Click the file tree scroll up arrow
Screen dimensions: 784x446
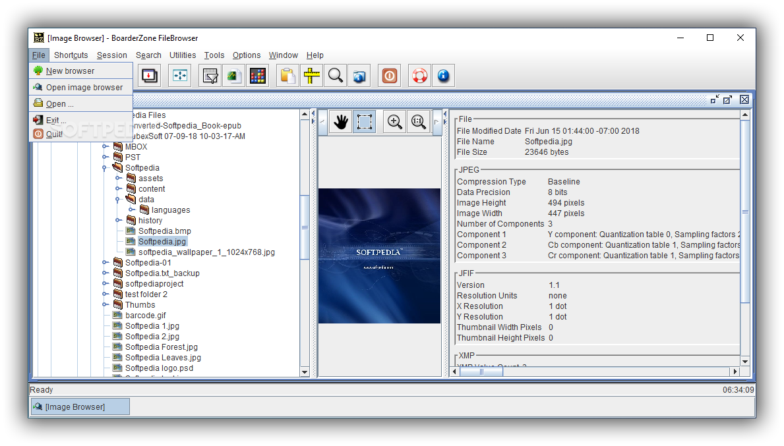tap(305, 115)
